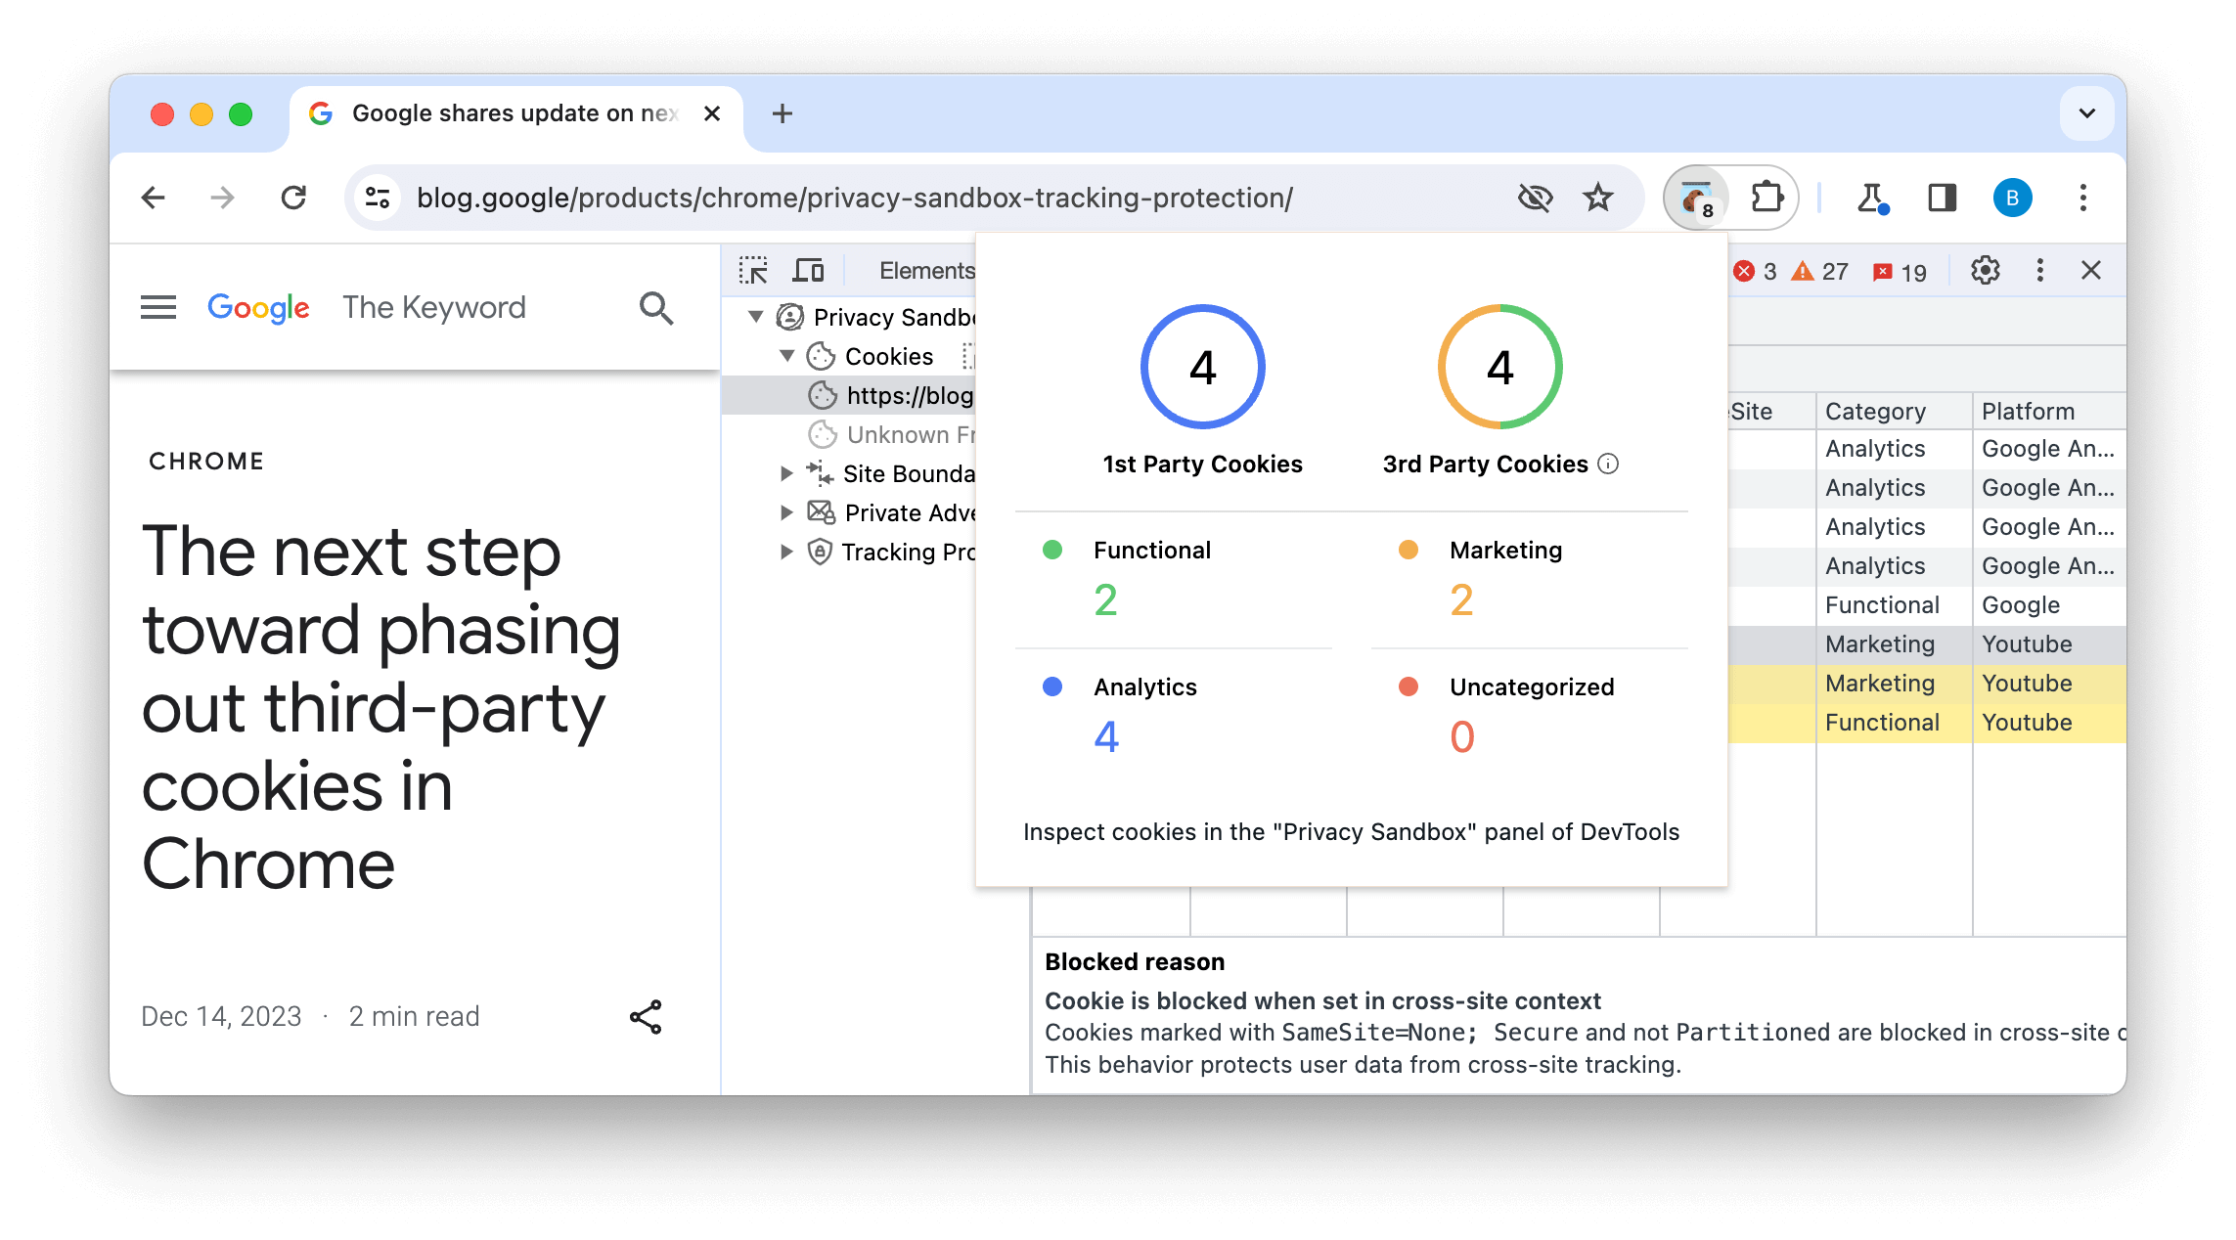Click the share article icon button
Viewport: 2236px width, 1240px height.
(647, 1015)
